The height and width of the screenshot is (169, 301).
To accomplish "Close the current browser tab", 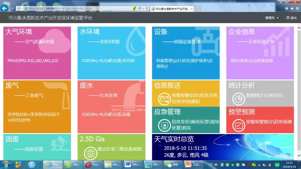I will [192, 9].
